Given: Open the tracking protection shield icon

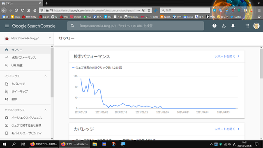Looking at the screenshot, I should pos(42,10).
